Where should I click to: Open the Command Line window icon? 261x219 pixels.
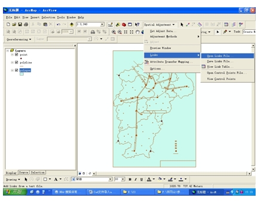[x=130, y=25]
